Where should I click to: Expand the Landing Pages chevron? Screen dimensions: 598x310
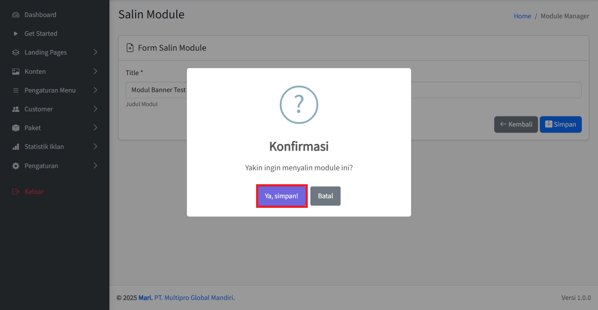[95, 52]
